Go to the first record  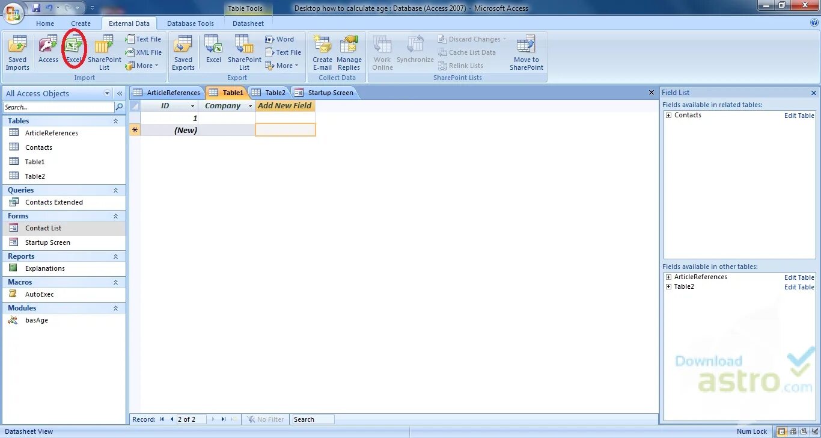click(162, 419)
